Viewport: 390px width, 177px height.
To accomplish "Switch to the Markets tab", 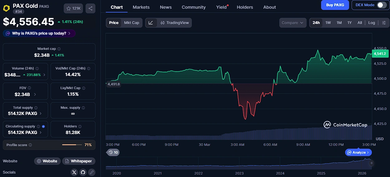I will [x=141, y=7].
